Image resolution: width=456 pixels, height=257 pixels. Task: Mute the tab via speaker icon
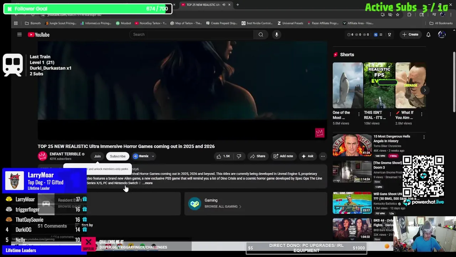224,5
